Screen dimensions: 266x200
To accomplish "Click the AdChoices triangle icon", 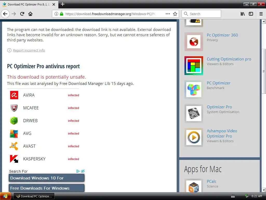I will [78, 171].
